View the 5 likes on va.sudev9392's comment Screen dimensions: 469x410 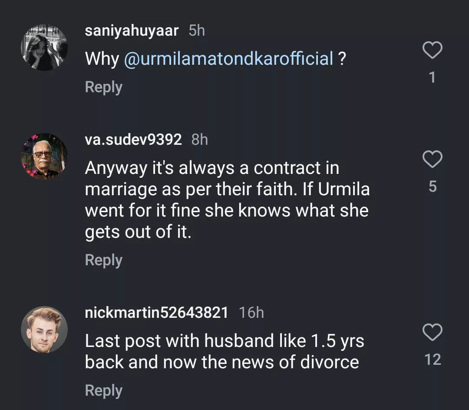click(432, 187)
